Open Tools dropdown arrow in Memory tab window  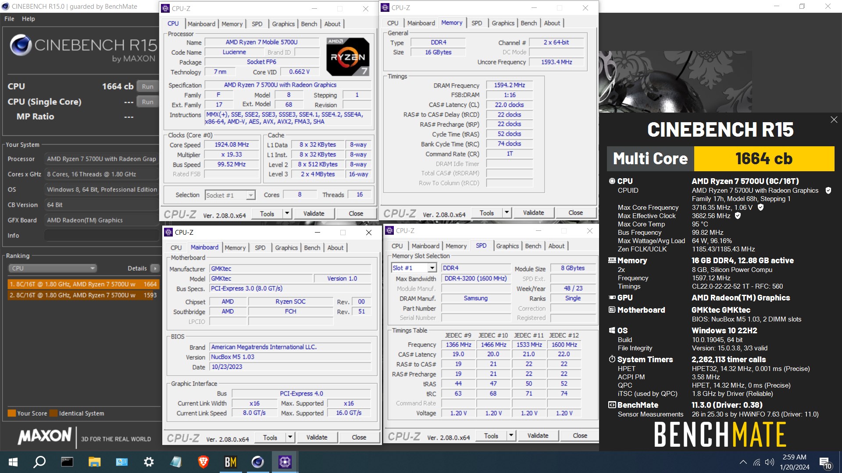coord(507,213)
